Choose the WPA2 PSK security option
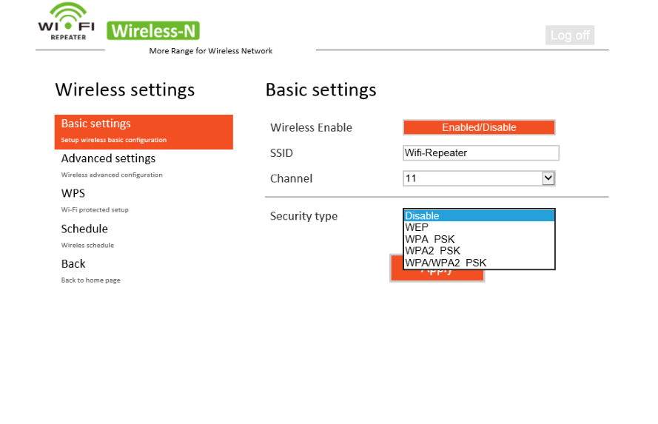 (479, 251)
